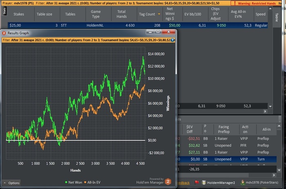Click the scroll down arrow of the report grid

tap(270, 106)
